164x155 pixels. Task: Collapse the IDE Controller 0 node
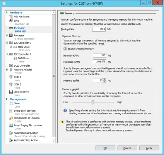(x=7, y=43)
